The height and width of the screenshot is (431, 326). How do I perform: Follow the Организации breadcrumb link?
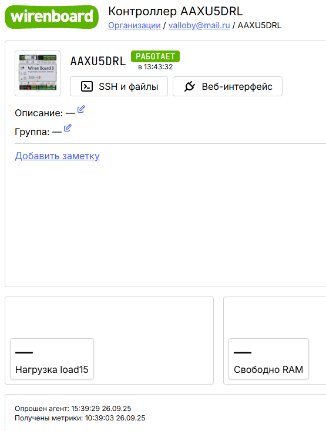[x=134, y=25]
